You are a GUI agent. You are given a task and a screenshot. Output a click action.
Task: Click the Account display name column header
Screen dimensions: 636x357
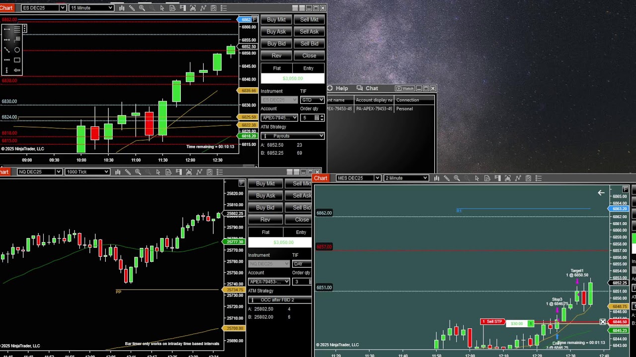pos(374,100)
